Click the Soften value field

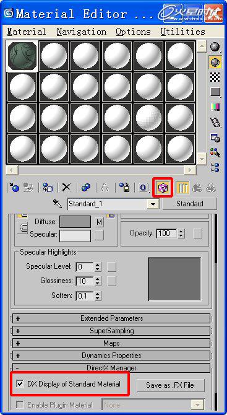85,295
